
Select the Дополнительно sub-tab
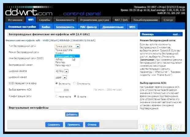pyautogui.click(x=113, y=27)
